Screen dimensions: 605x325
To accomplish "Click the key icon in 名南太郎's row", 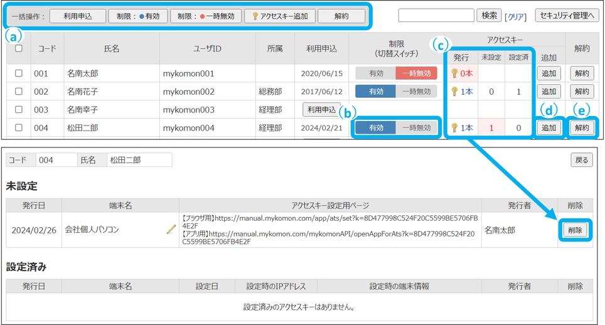I will 454,73.
